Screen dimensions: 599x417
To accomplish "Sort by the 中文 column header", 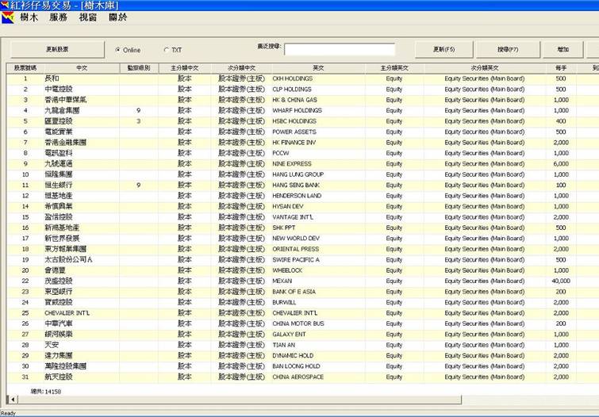I will [x=82, y=68].
